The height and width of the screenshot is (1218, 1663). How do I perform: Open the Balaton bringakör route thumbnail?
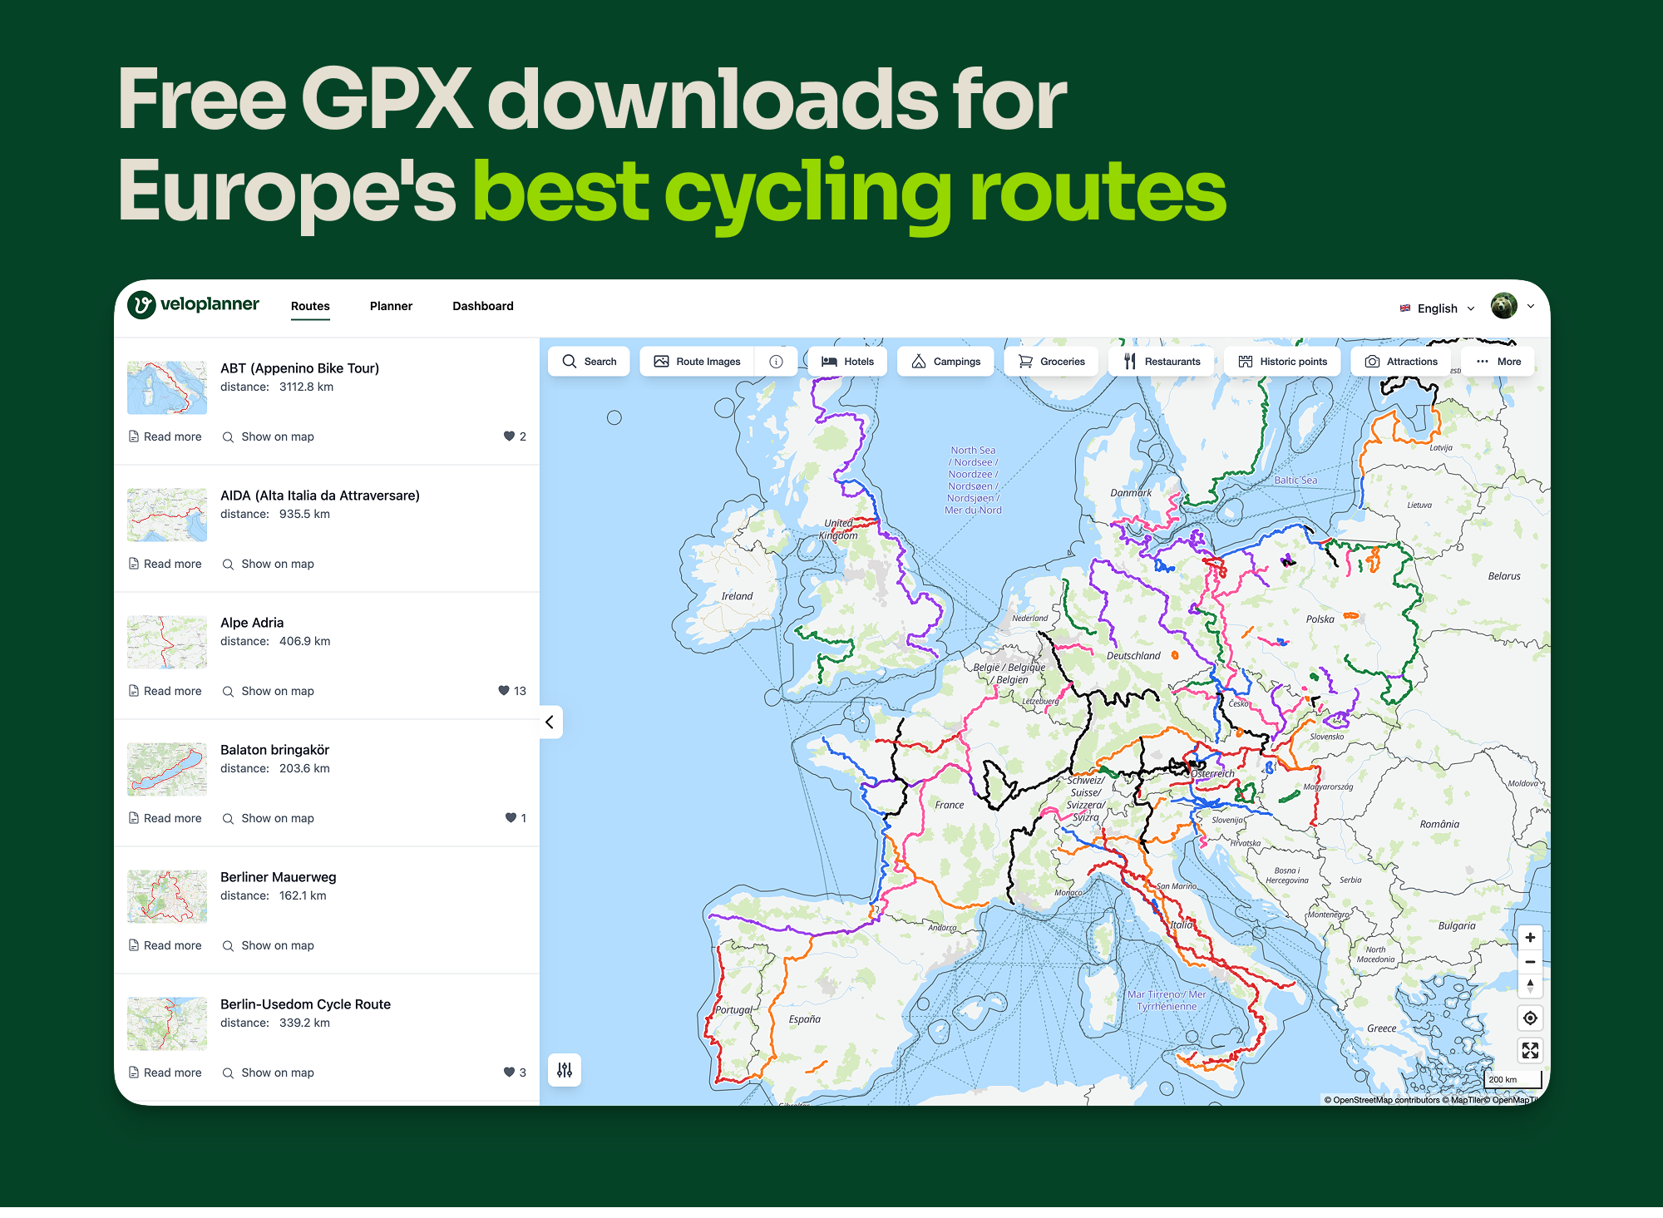pos(167,769)
